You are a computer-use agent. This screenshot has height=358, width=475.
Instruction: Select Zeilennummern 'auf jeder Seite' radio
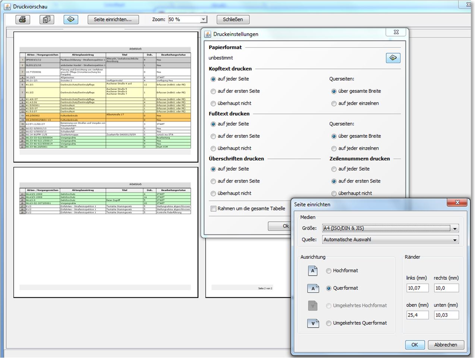[334, 169]
